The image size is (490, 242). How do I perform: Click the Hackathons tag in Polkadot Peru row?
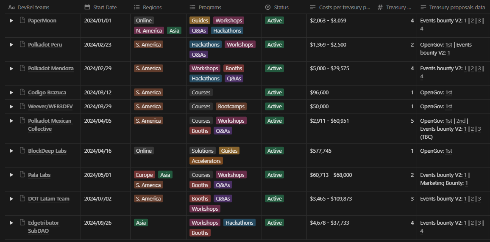tap(206, 45)
